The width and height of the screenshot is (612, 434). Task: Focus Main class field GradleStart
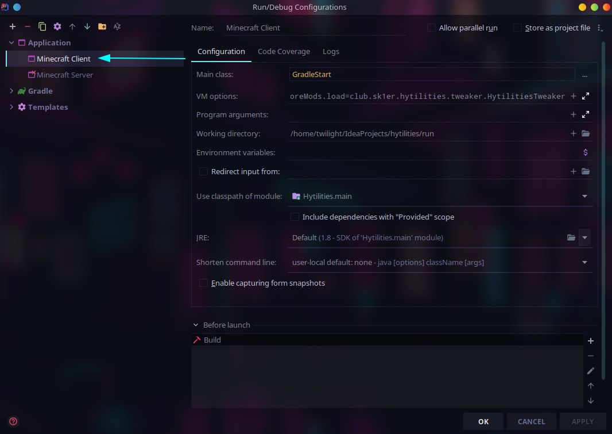pos(432,75)
